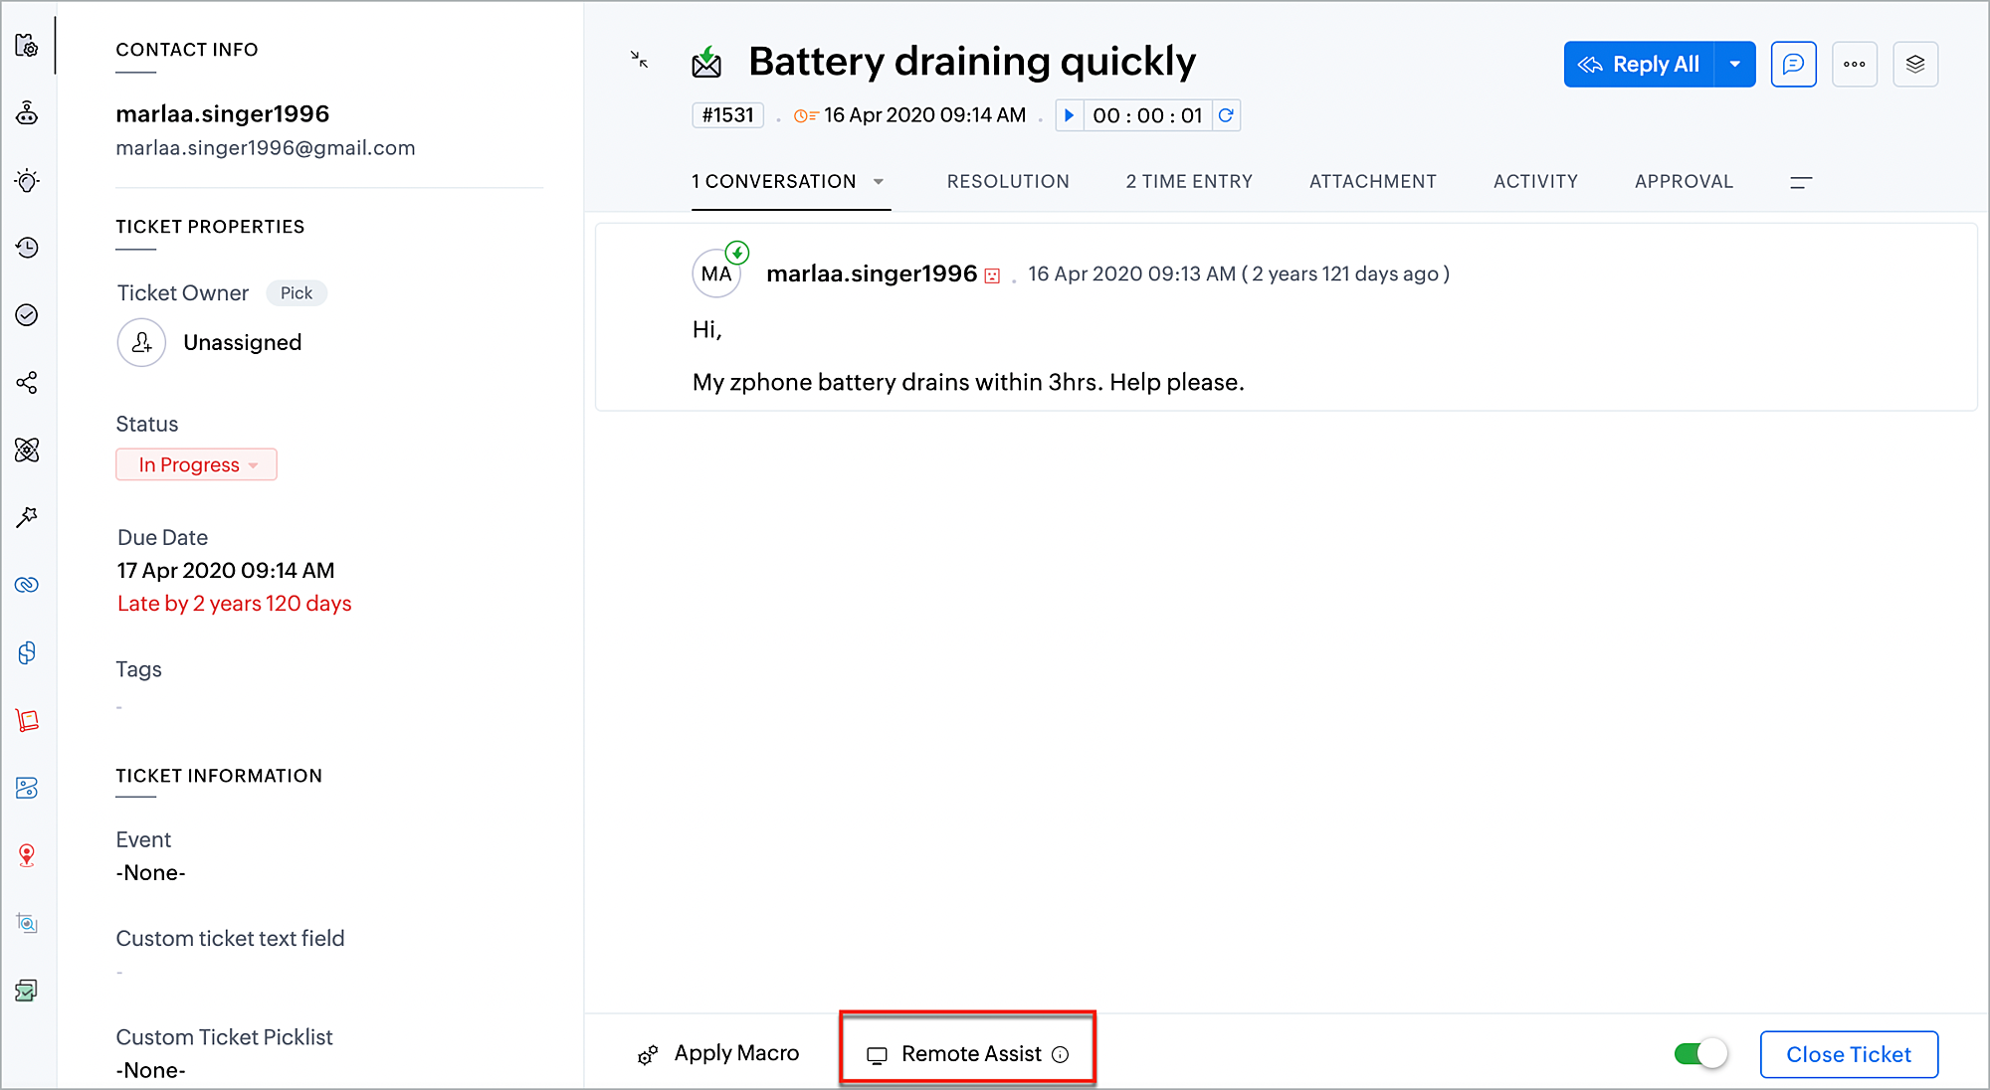
Task: Click the Close Ticket button
Action: coord(1848,1054)
